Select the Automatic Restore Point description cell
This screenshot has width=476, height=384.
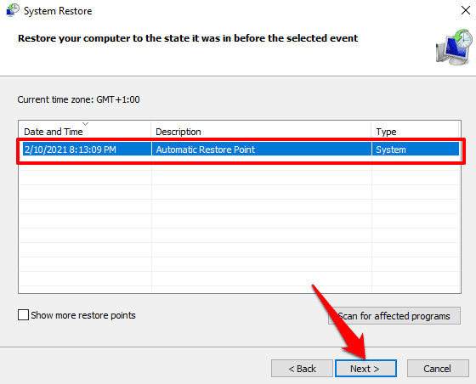click(x=206, y=150)
